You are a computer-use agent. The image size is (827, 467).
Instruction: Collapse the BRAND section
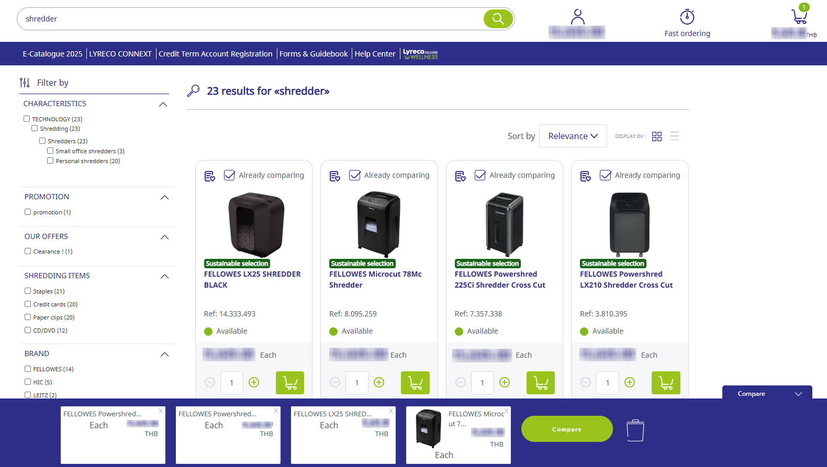(164, 355)
